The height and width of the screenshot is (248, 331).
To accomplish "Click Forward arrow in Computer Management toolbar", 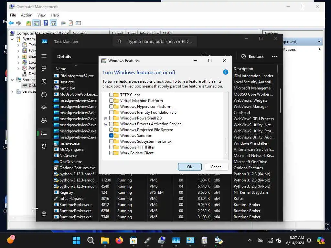I will pos(18,23).
